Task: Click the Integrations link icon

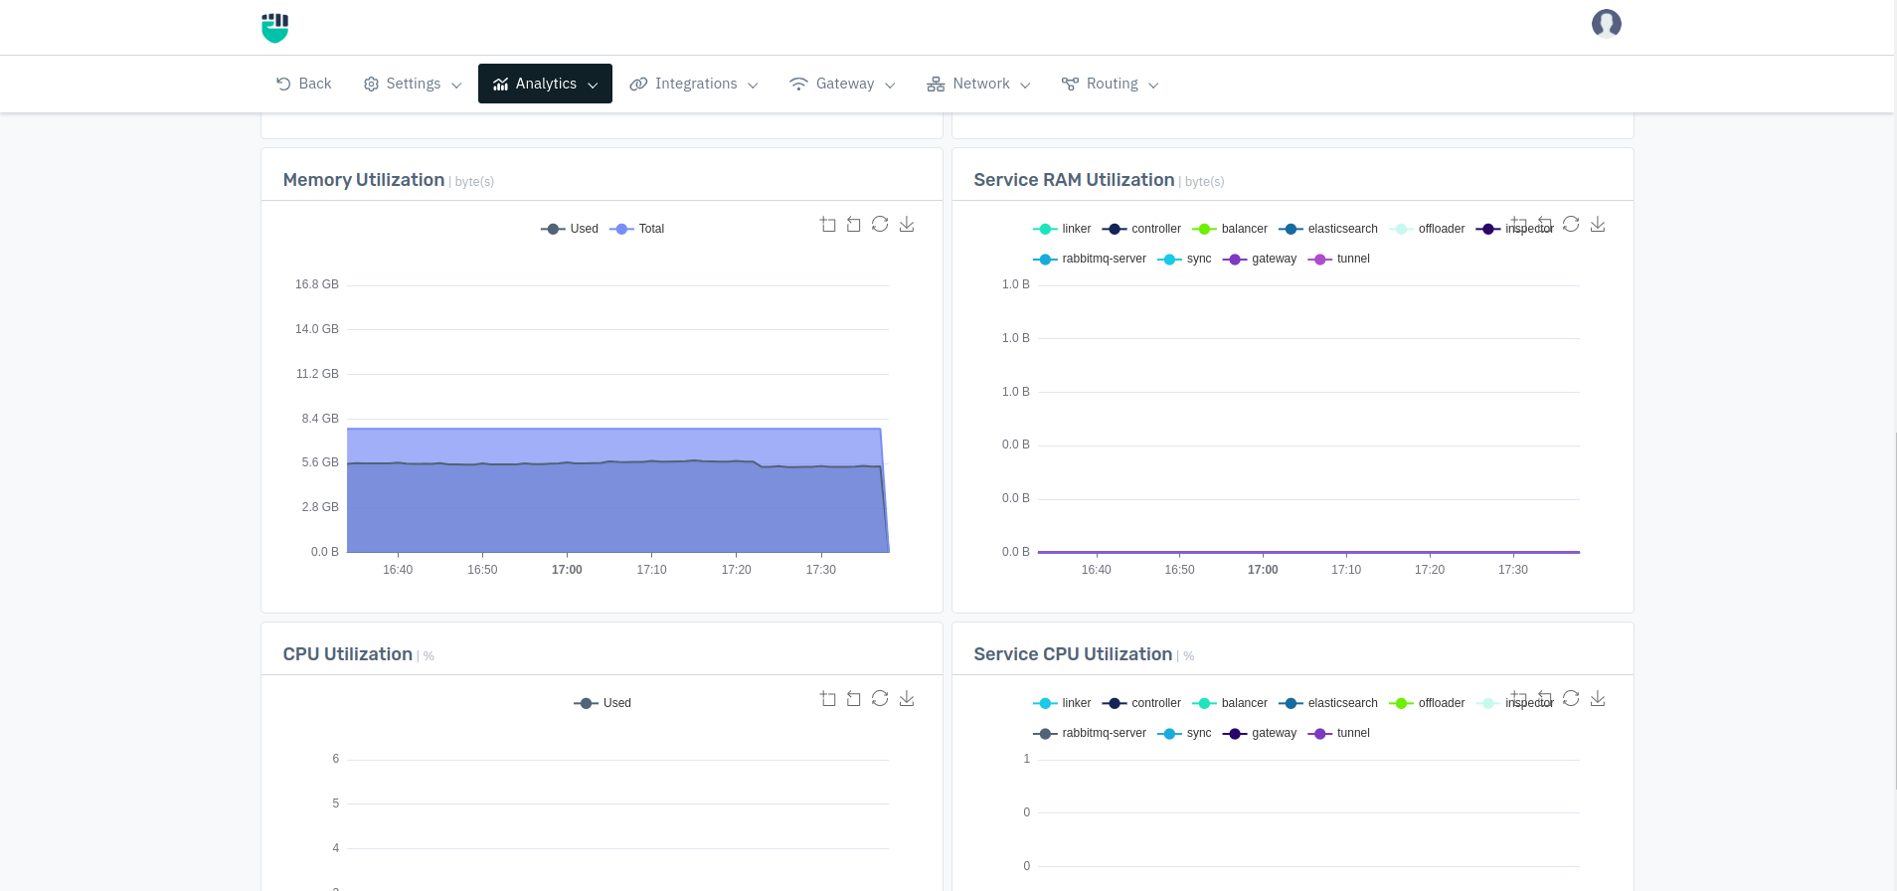Action: pyautogui.click(x=638, y=85)
